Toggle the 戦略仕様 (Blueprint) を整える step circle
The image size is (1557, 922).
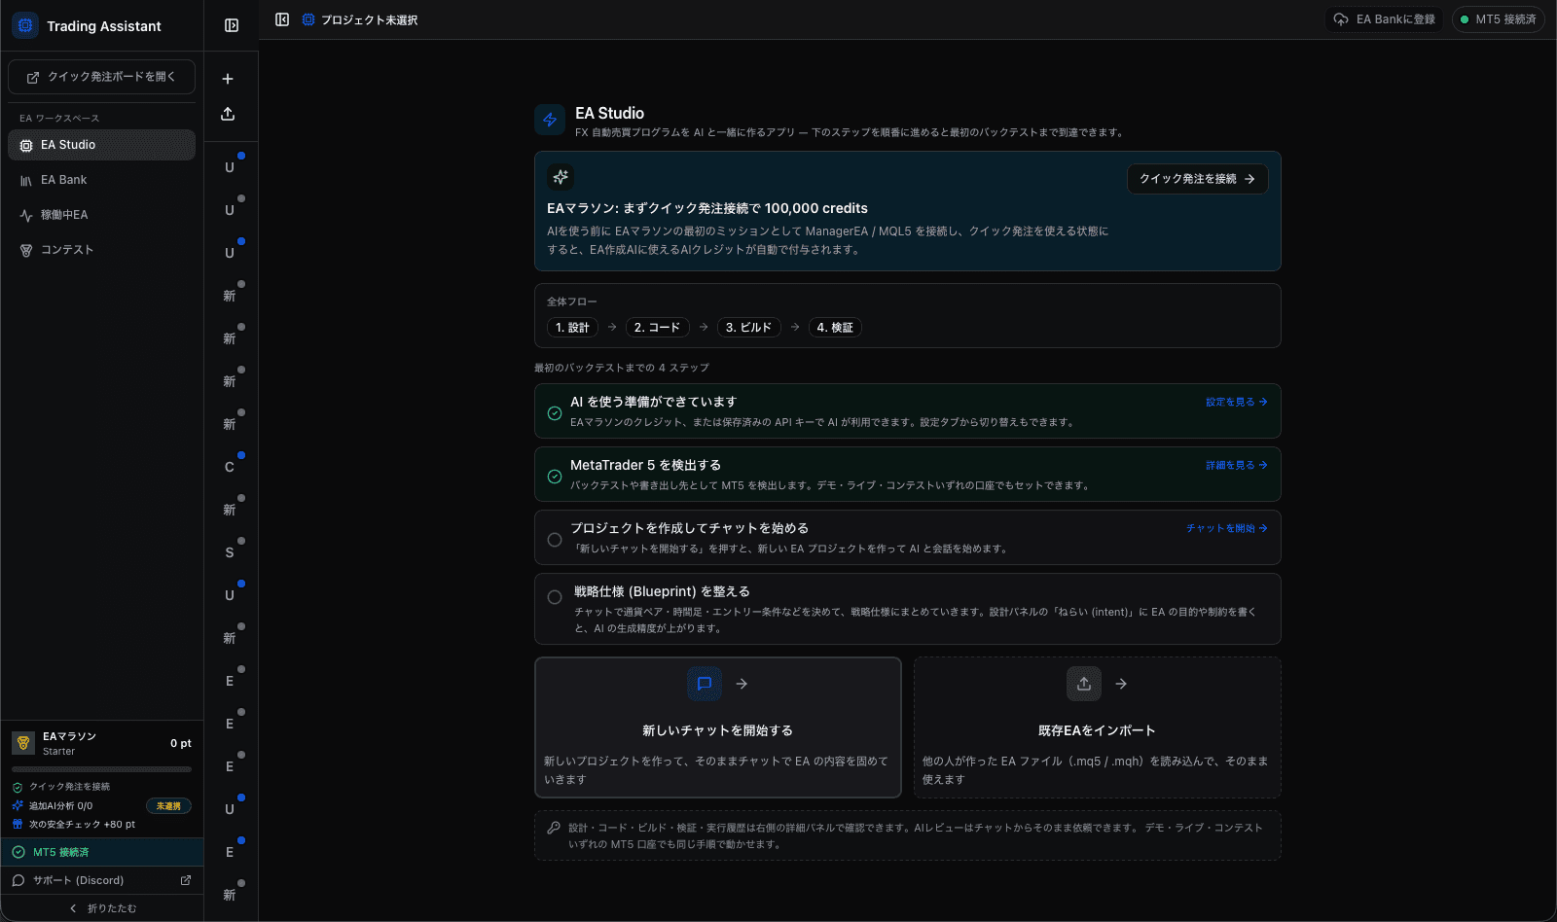tap(555, 597)
